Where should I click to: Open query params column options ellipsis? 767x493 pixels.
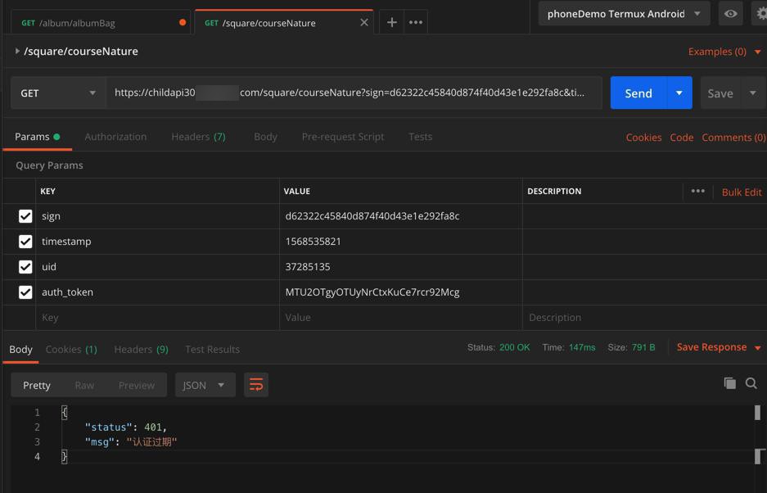(698, 191)
